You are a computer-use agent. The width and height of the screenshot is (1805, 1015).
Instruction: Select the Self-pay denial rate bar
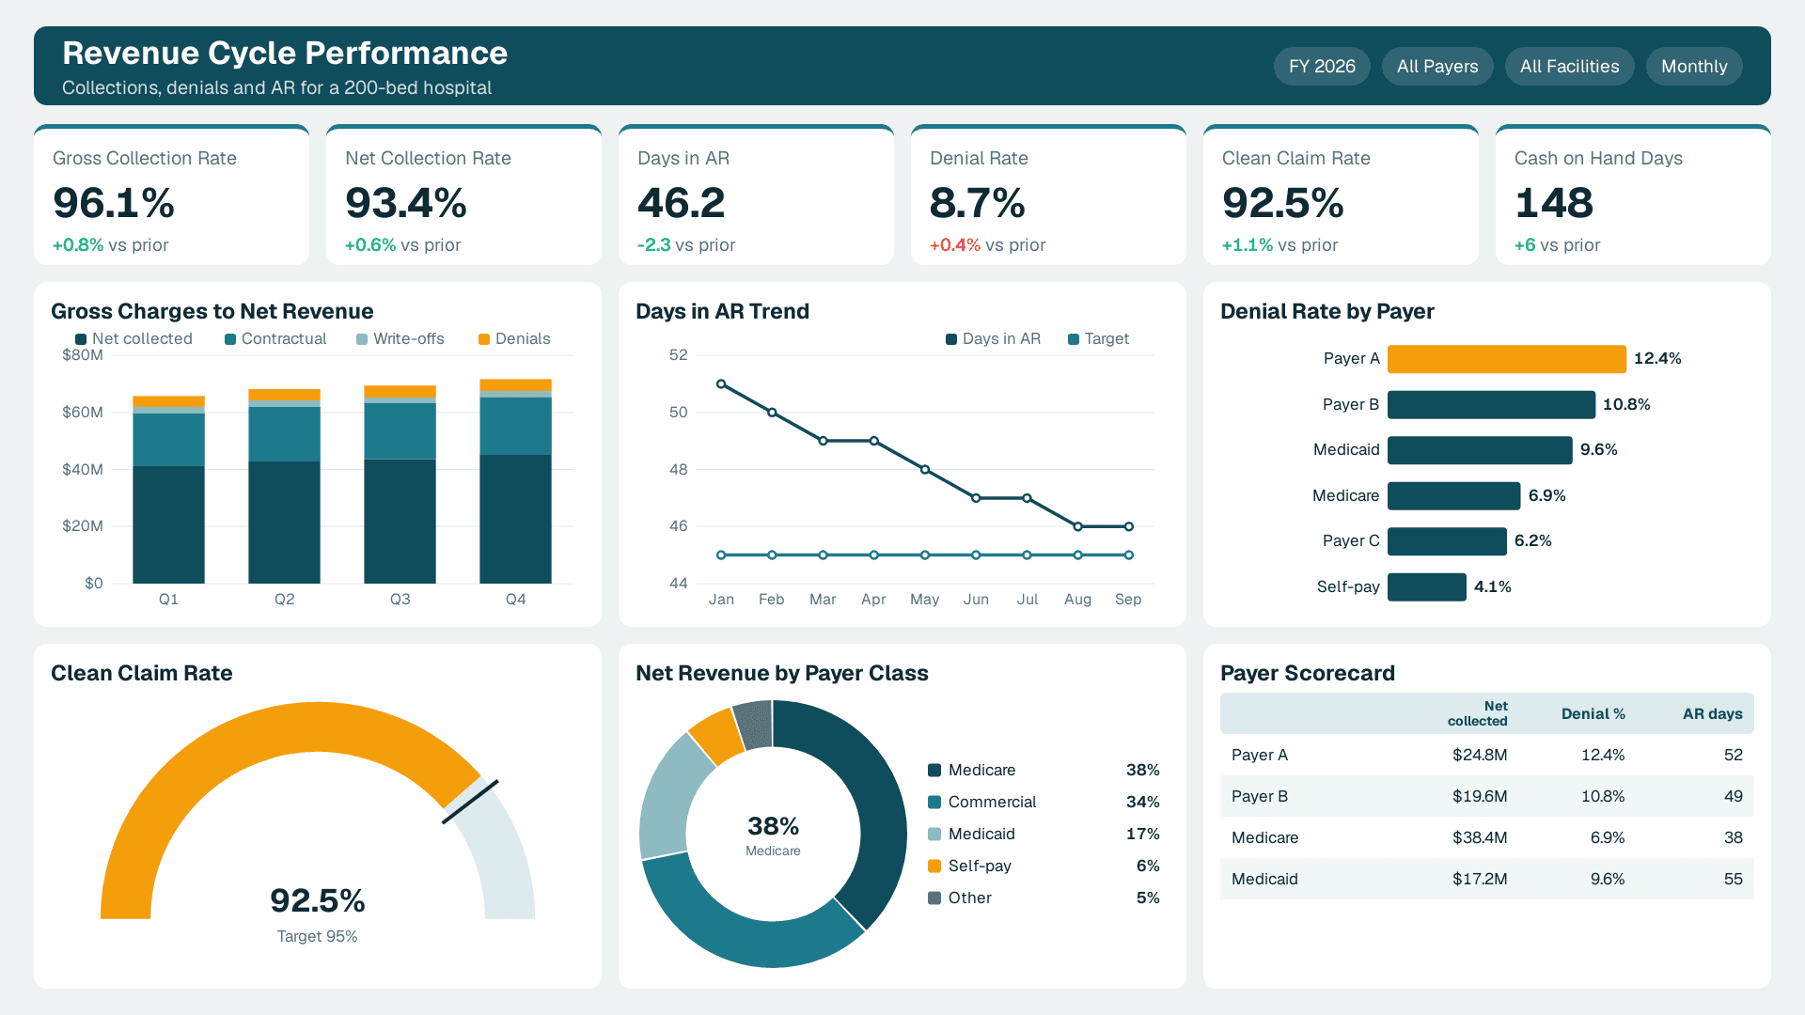click(x=1426, y=586)
